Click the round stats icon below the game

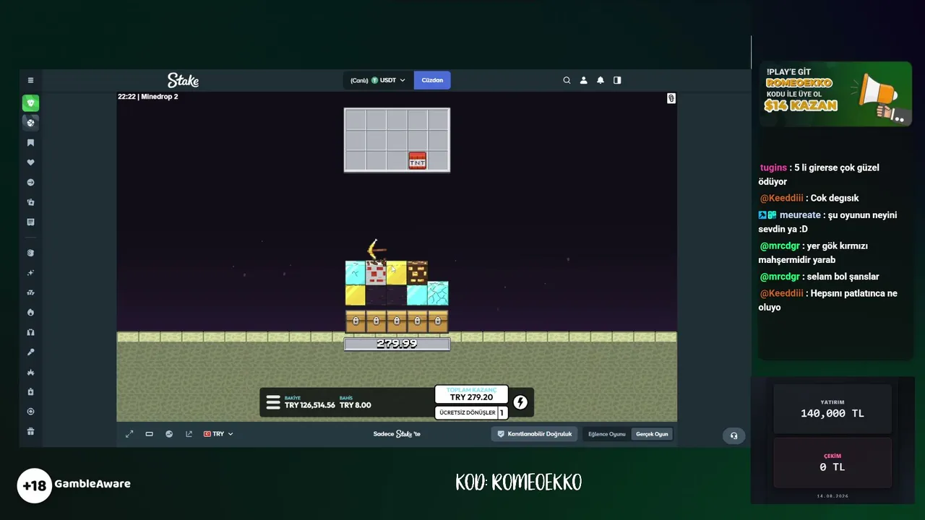pos(169,434)
